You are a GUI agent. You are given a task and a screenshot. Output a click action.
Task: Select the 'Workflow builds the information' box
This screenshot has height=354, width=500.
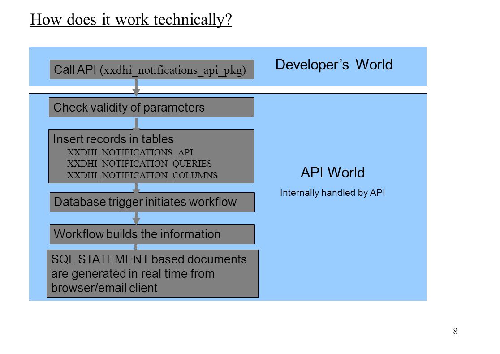[152, 234]
